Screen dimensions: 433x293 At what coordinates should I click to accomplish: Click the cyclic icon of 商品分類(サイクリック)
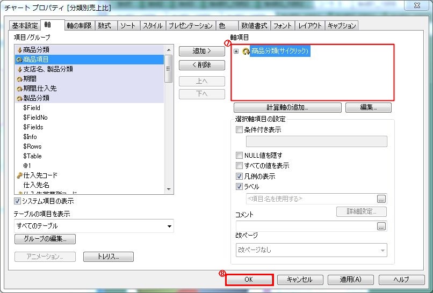point(246,51)
